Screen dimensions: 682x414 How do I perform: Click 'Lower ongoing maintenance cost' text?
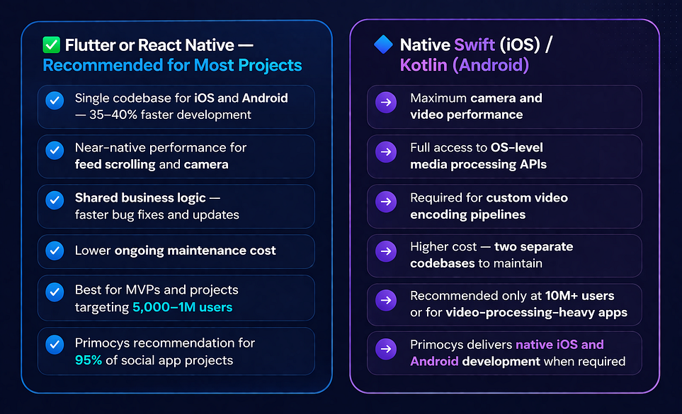click(176, 251)
